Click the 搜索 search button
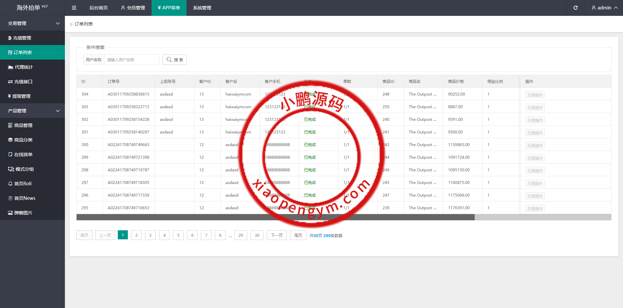The image size is (623, 308). [x=175, y=60]
